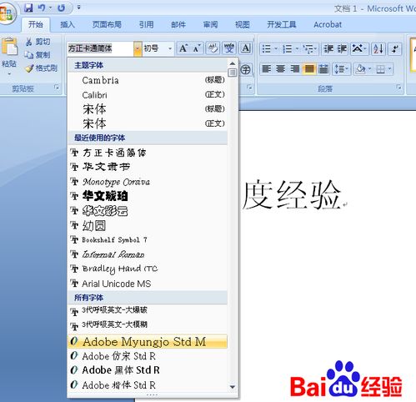
Task: Open the font size 初号 dropdown
Action: [x=169, y=48]
